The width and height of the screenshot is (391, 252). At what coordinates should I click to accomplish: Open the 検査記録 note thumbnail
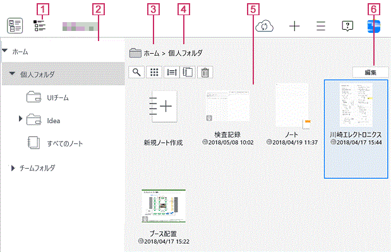[227, 106]
